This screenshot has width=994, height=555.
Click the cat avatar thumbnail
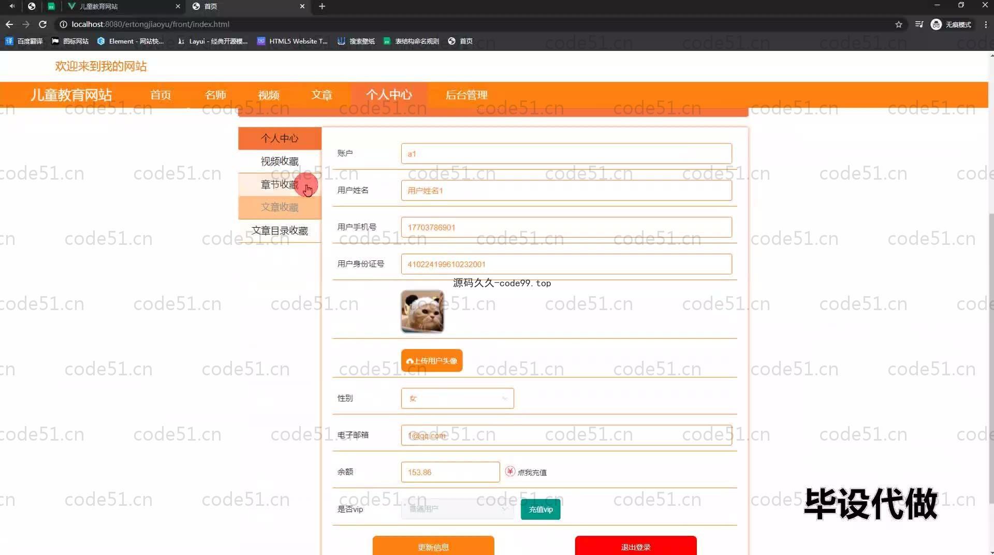422,311
